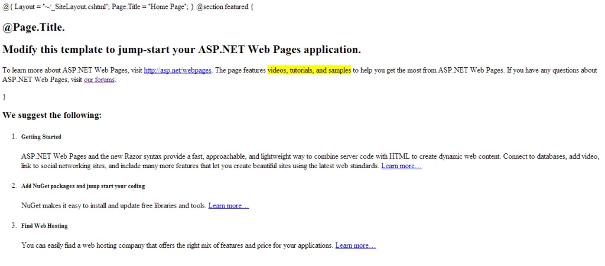This screenshot has width=605, height=266.
Task: Select the 'Getting Started' list heading
Action: tap(41, 137)
